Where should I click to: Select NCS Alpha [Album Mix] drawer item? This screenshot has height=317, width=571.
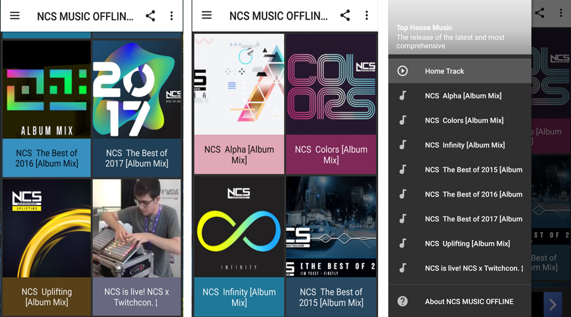click(460, 96)
